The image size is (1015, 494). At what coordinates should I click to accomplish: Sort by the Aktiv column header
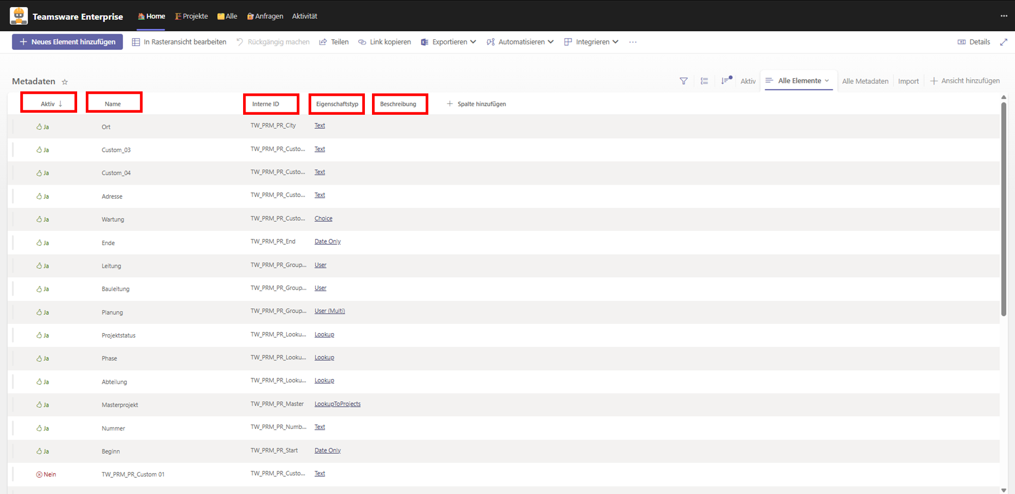[x=49, y=104]
